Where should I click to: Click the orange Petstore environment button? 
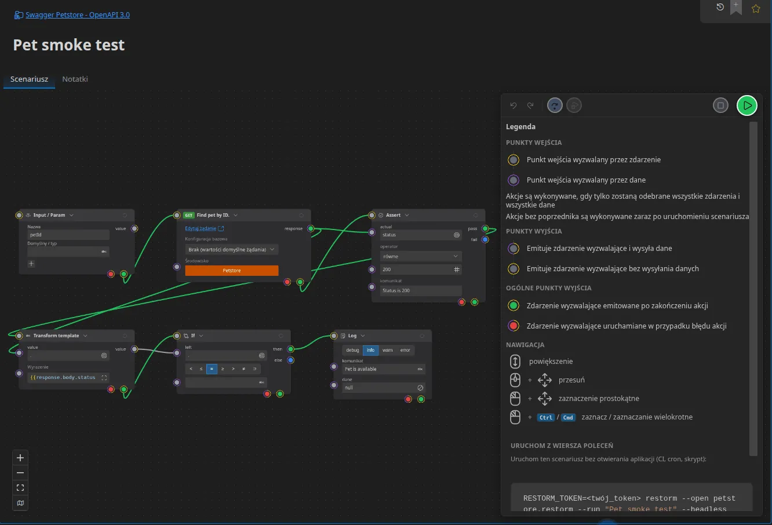click(x=232, y=271)
